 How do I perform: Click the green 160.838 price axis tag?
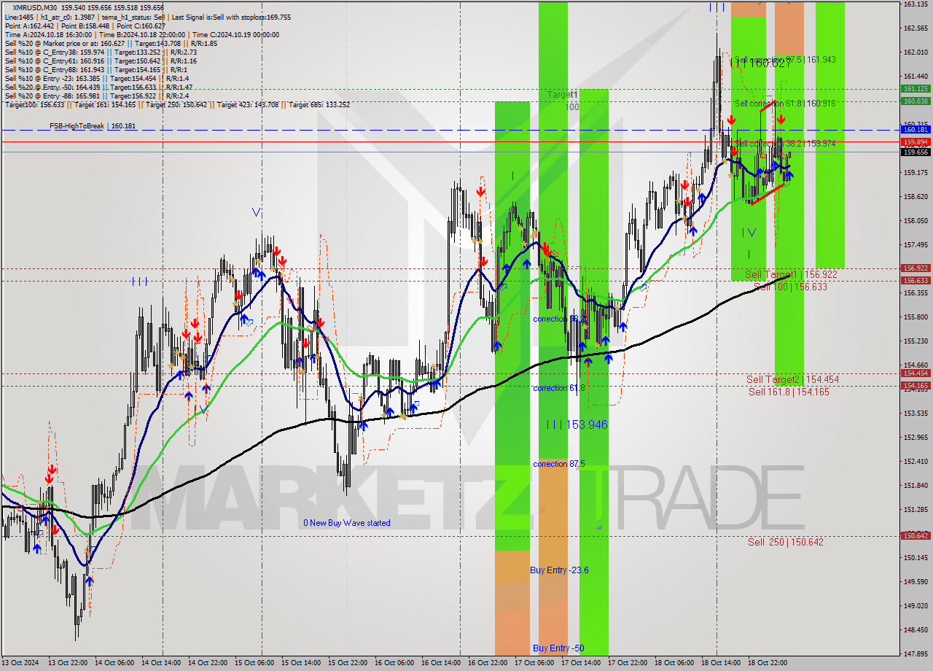point(916,101)
